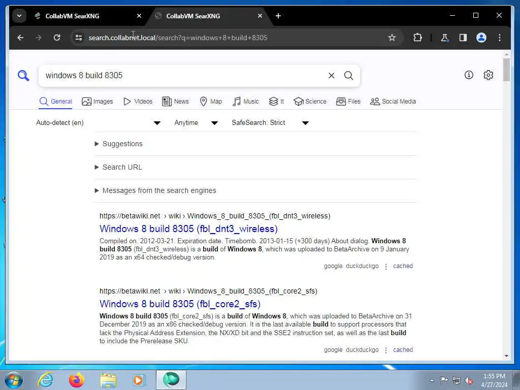Image resolution: width=520 pixels, height=390 pixels.
Task: Bookmark this page with the star
Action: (x=392, y=38)
